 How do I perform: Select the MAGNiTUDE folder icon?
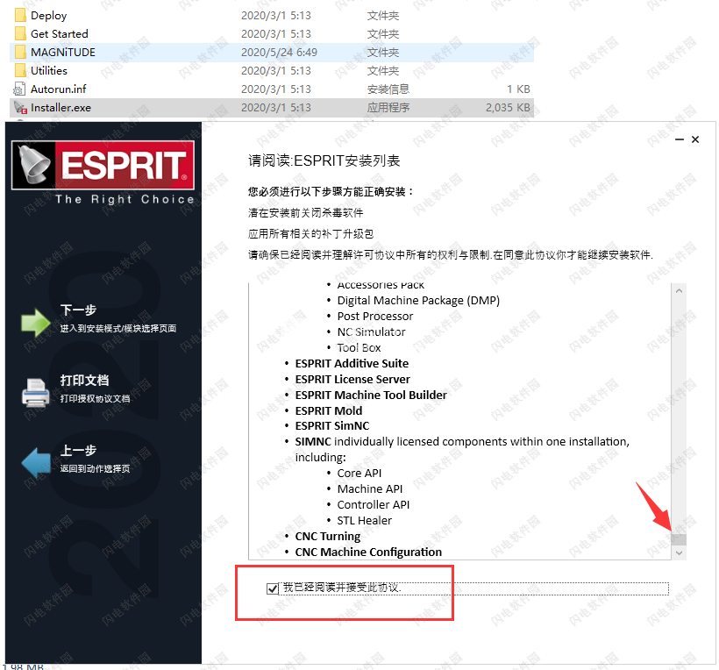(x=20, y=53)
